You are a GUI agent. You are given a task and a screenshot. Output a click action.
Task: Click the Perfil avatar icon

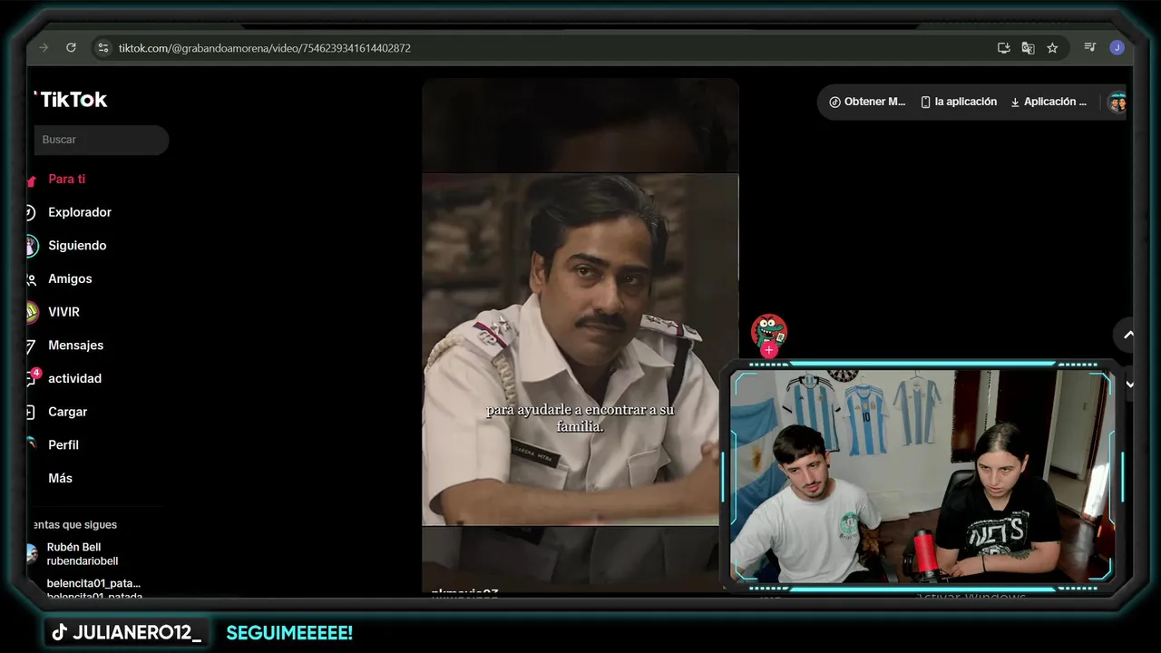click(x=32, y=444)
